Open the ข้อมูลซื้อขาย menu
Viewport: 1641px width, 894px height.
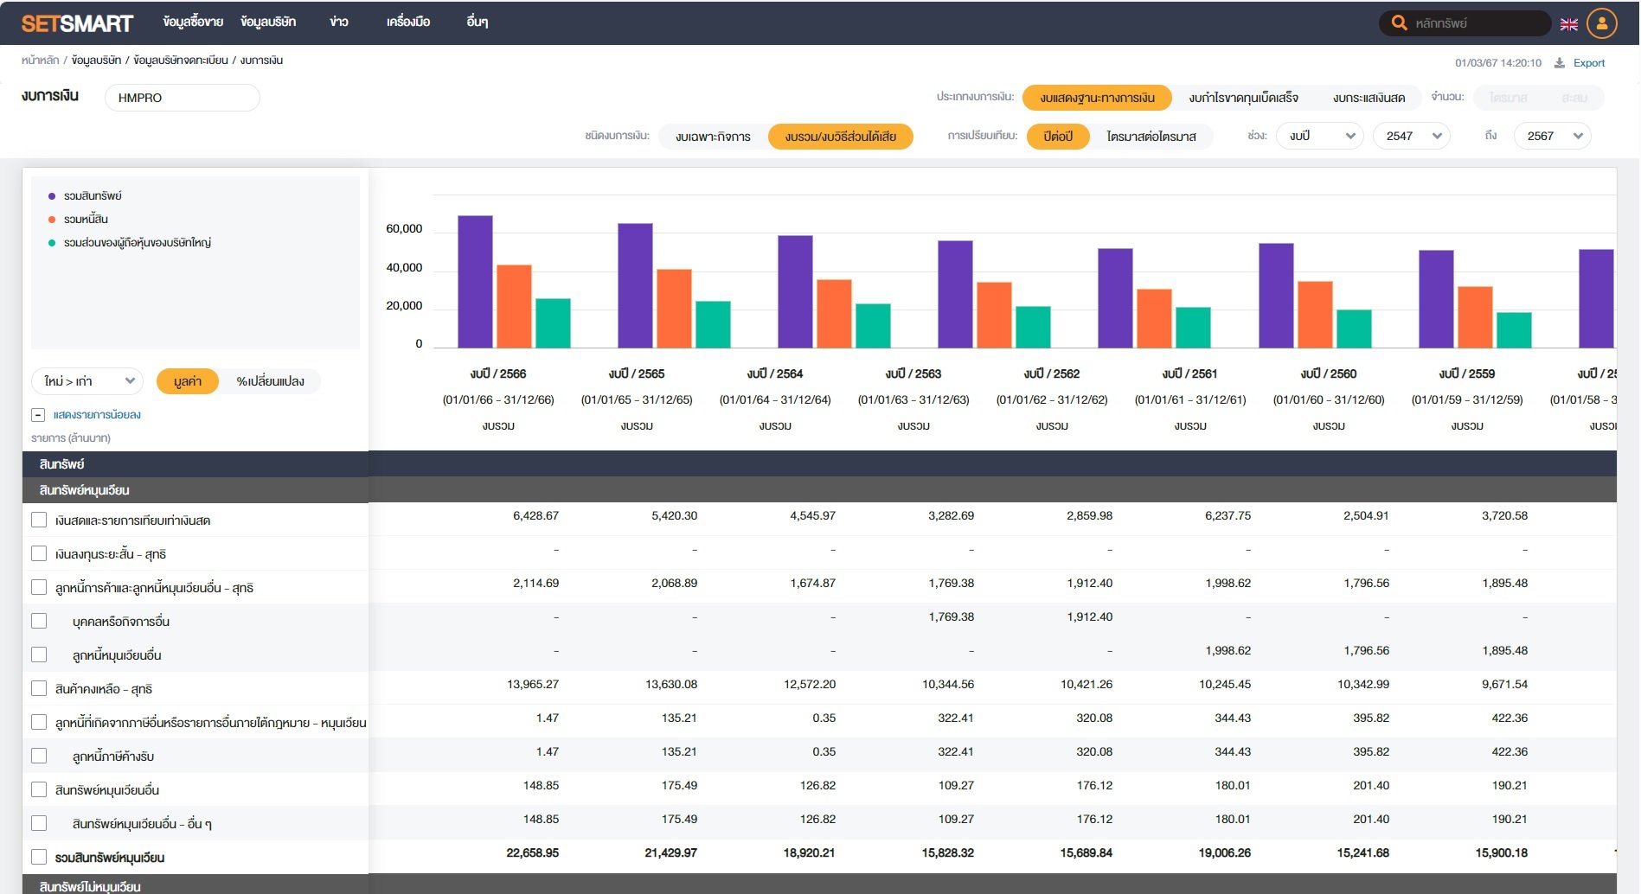tap(193, 22)
